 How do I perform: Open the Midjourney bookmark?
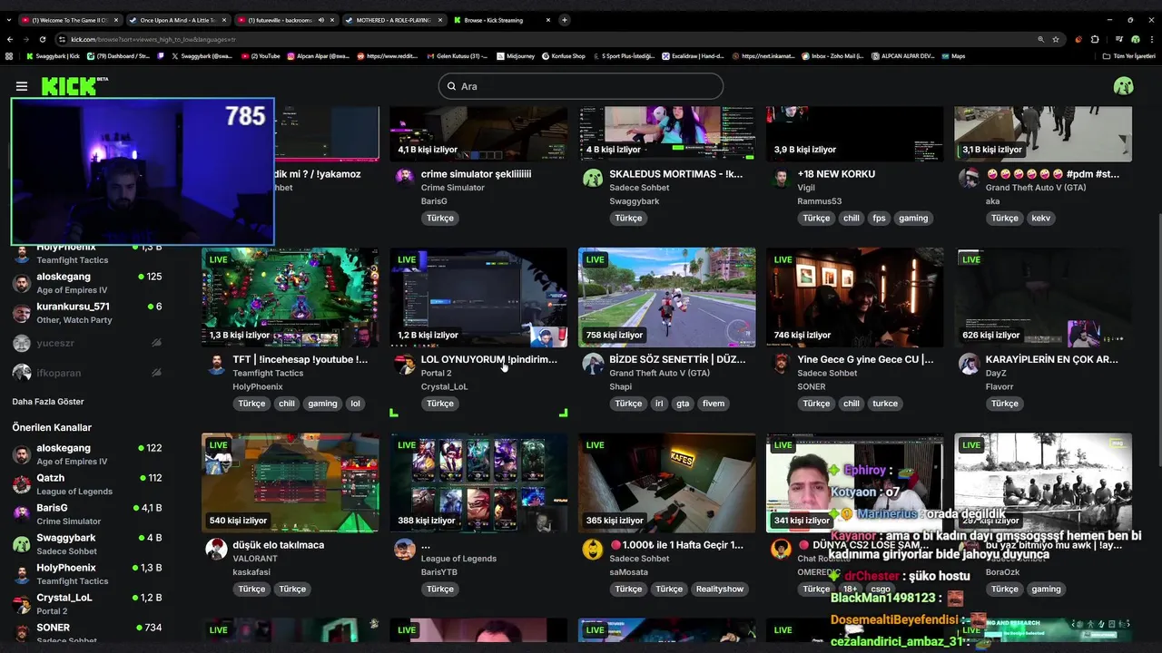click(x=515, y=56)
